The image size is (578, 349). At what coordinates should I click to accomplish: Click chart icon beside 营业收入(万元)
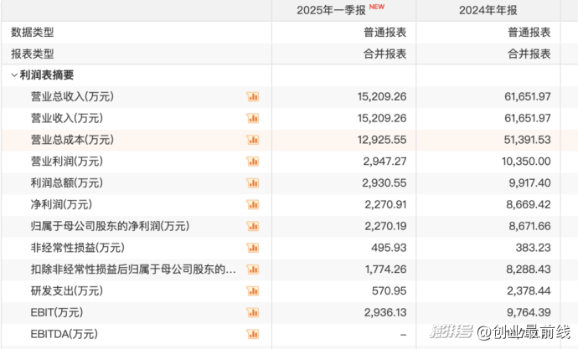[x=252, y=118]
